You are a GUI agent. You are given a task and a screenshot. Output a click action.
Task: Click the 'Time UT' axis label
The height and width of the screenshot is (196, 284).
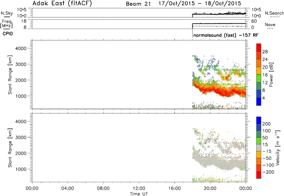[139, 194]
